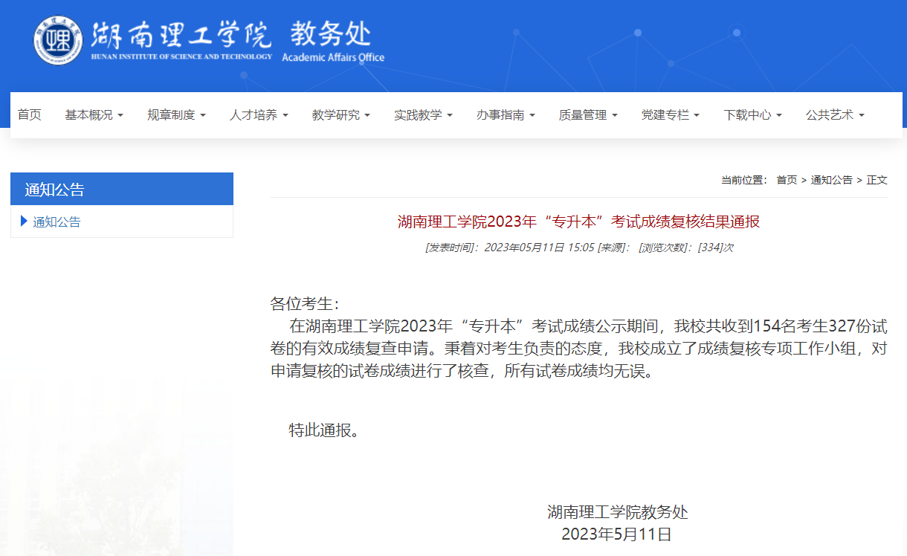Expand the 党建专栏 menu
Screen dimensions: 907x556
pyautogui.click(x=666, y=115)
